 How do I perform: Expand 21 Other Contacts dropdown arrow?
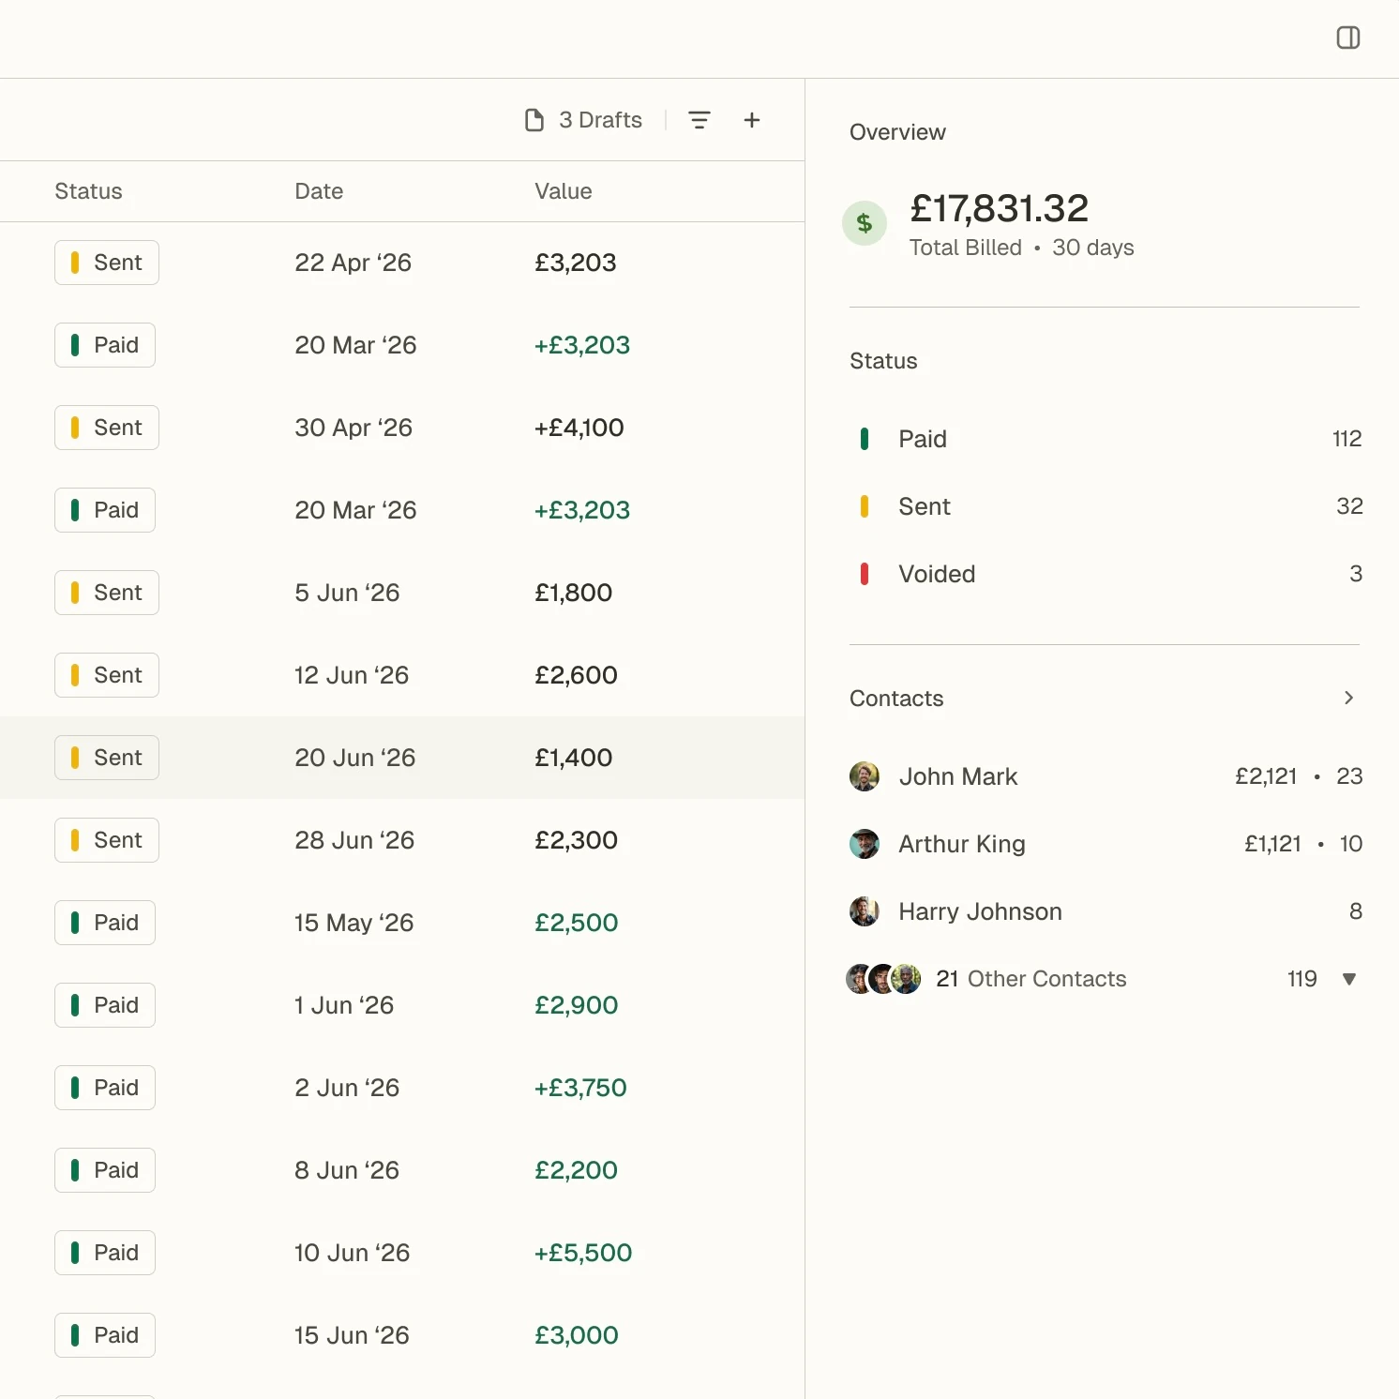1349,979
